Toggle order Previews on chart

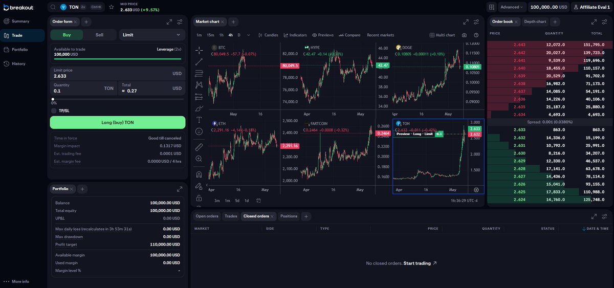[x=323, y=35]
